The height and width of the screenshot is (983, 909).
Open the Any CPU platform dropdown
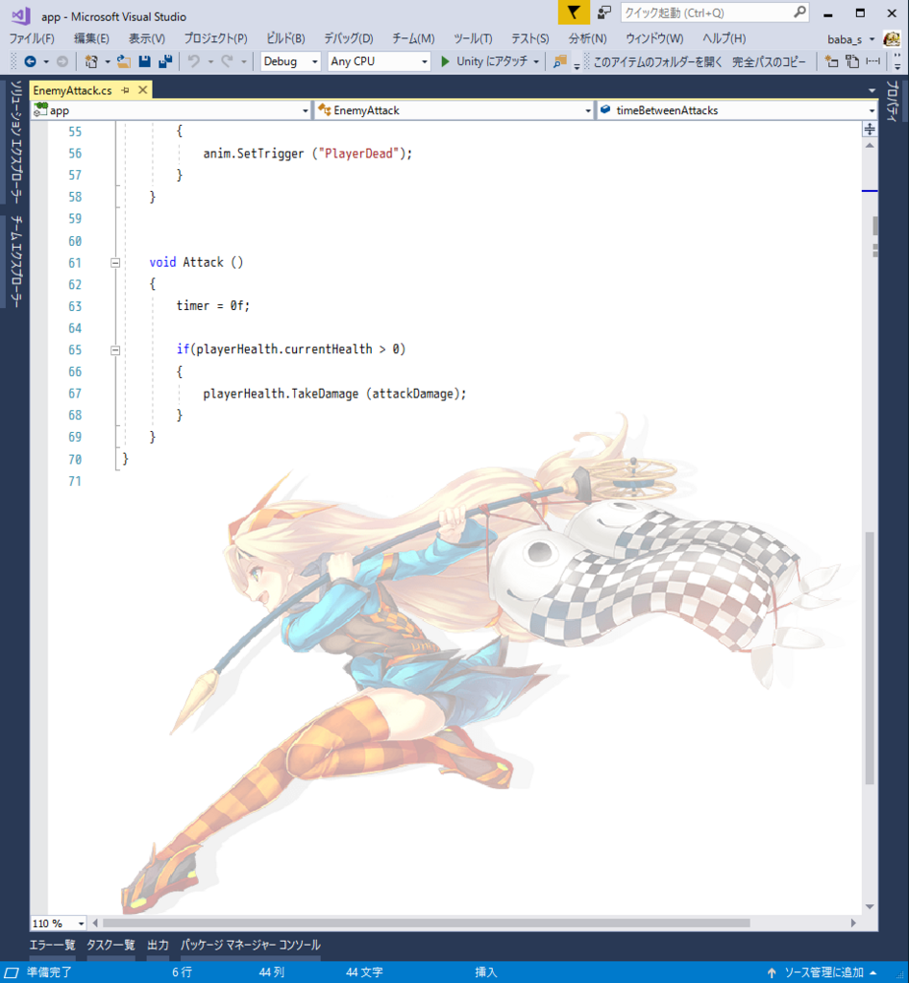tap(379, 61)
